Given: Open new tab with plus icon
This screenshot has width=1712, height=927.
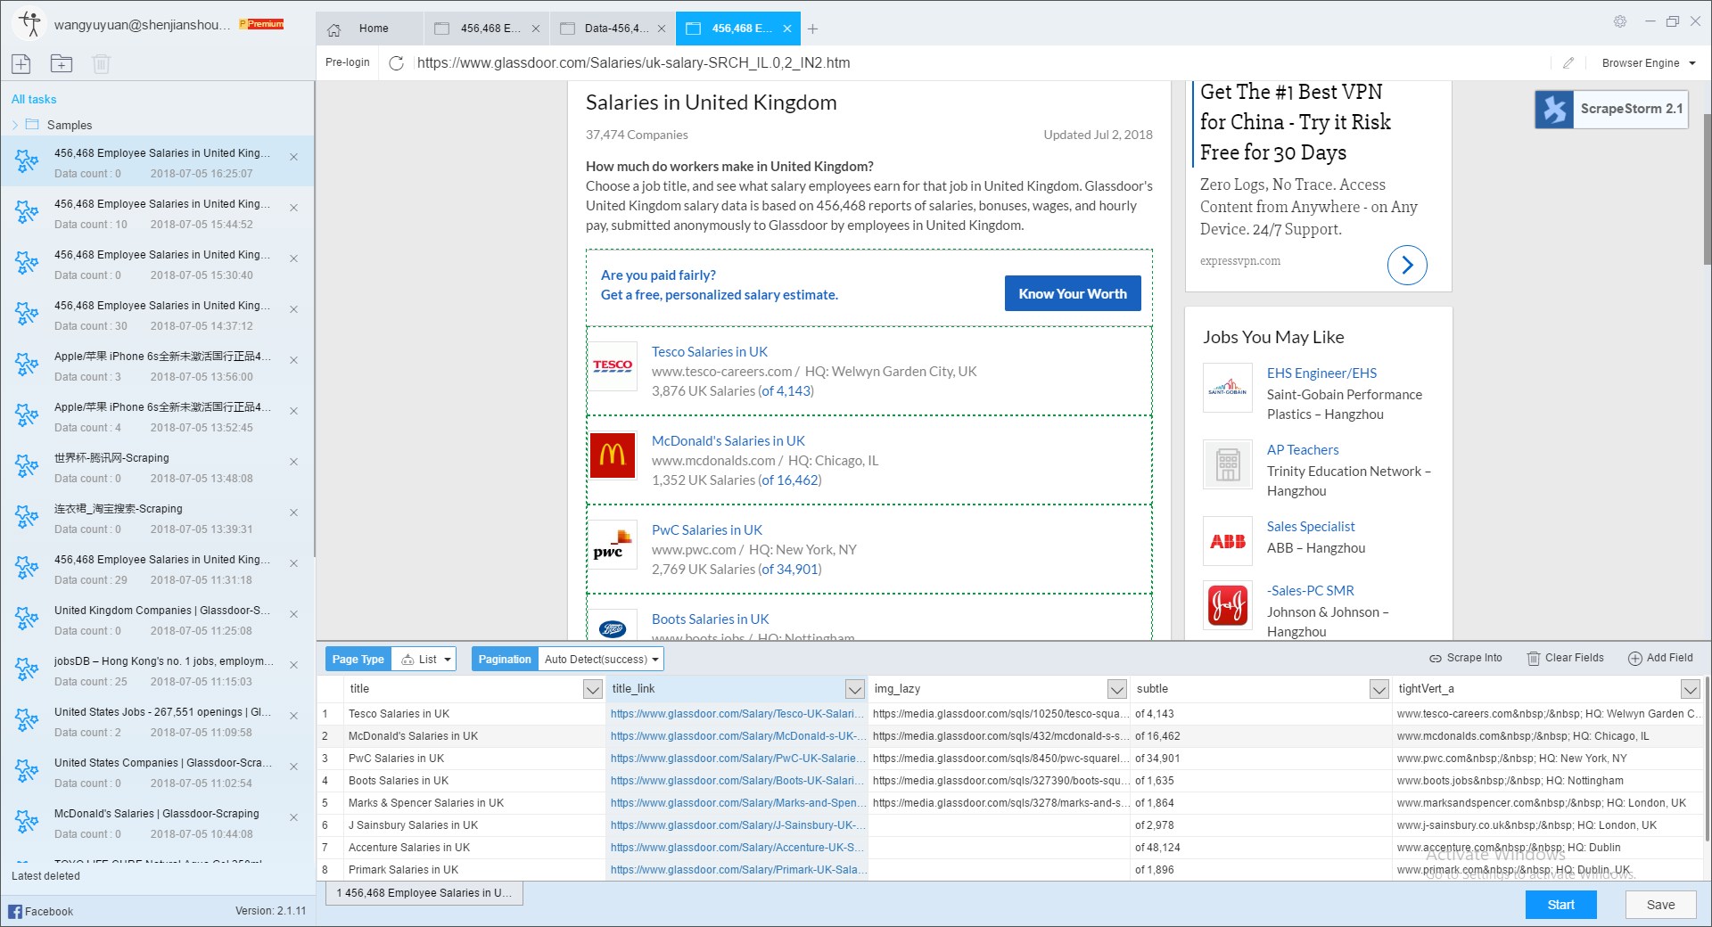Looking at the screenshot, I should point(812,29).
